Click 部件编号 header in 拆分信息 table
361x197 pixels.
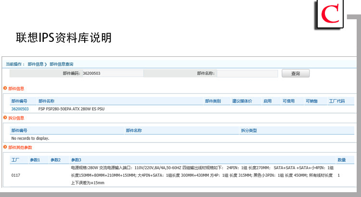19,131
